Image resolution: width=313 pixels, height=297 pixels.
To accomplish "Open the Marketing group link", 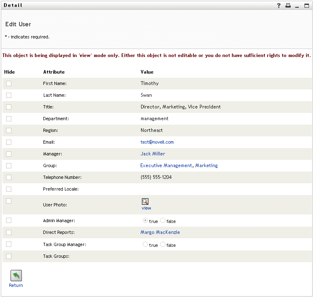I will (206, 165).
